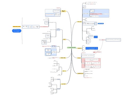Select the long yellow topic node lower left of root
This screenshot has height=96, width=133.
click(63, 58)
